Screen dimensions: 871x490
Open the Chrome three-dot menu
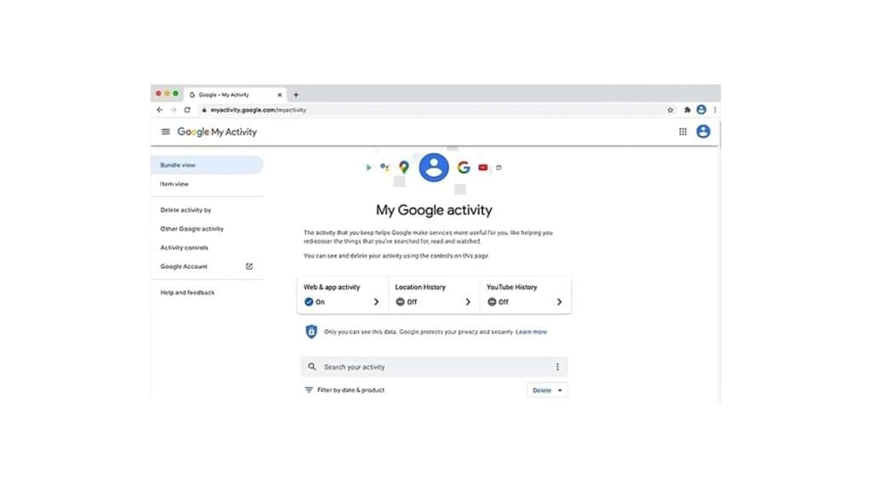(x=714, y=110)
